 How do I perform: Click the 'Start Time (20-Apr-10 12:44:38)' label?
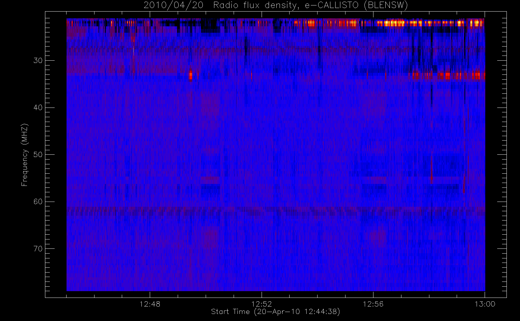(275, 312)
